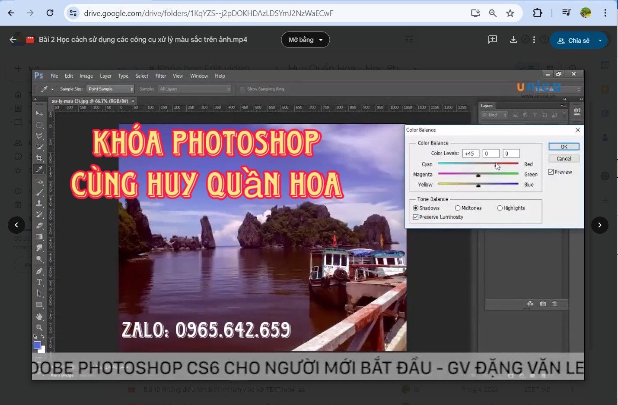Viewport: 618px width, 405px height.
Task: Select the History Brush tool
Action: [39, 214]
